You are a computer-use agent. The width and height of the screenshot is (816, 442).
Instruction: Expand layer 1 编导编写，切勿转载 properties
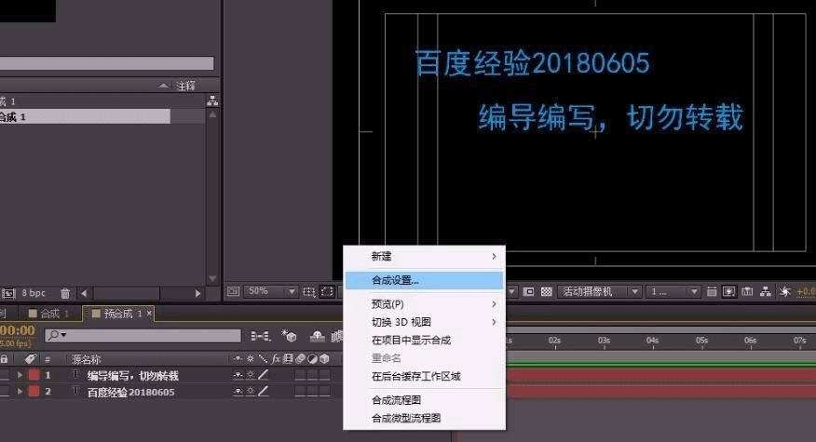pos(20,375)
